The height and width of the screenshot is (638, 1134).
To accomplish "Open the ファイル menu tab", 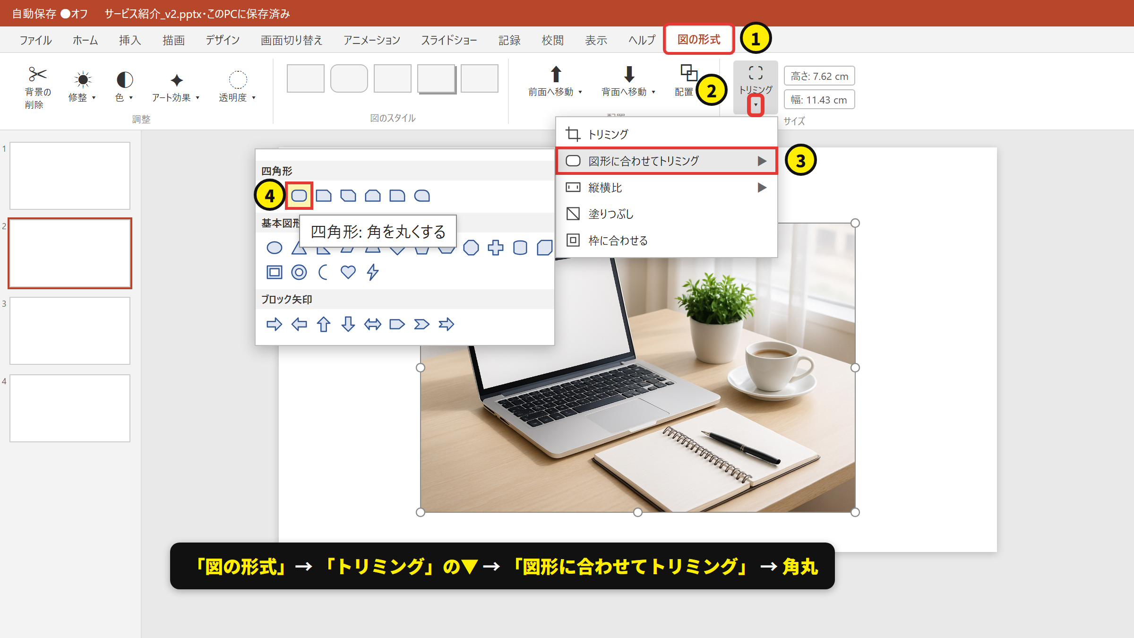I will 36,40.
